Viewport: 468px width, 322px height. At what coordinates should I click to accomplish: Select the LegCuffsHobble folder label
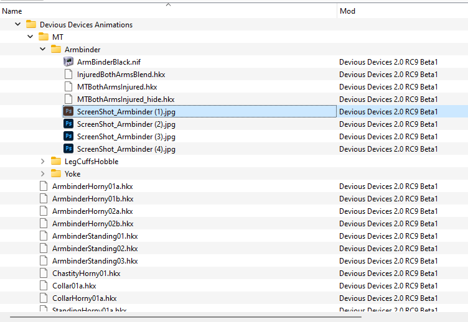pyautogui.click(x=91, y=162)
